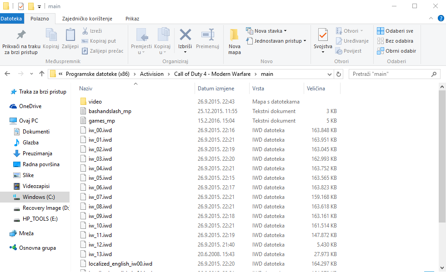The height and width of the screenshot is (272, 446).
Task: Switch to the Prikaz tab
Action: pos(132,19)
